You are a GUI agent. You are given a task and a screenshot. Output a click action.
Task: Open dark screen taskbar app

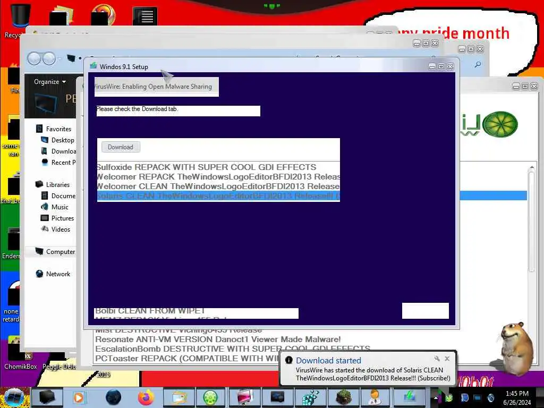point(277,397)
